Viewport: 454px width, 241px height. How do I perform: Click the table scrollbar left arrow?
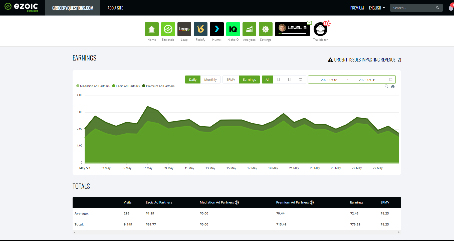click(75, 232)
